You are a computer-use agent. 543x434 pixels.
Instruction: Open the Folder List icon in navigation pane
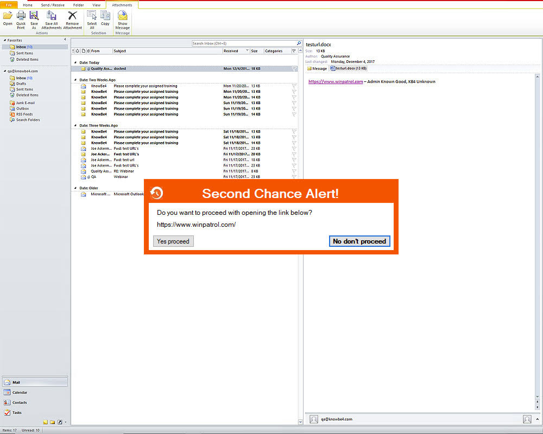pos(52,422)
